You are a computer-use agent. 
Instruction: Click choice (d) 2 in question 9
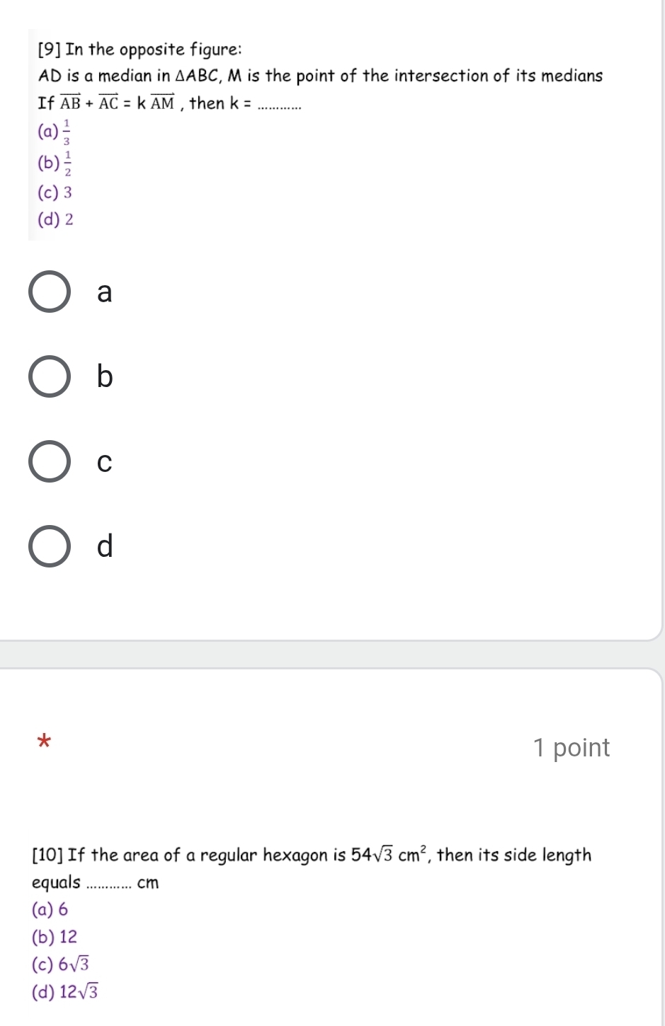(x=55, y=220)
